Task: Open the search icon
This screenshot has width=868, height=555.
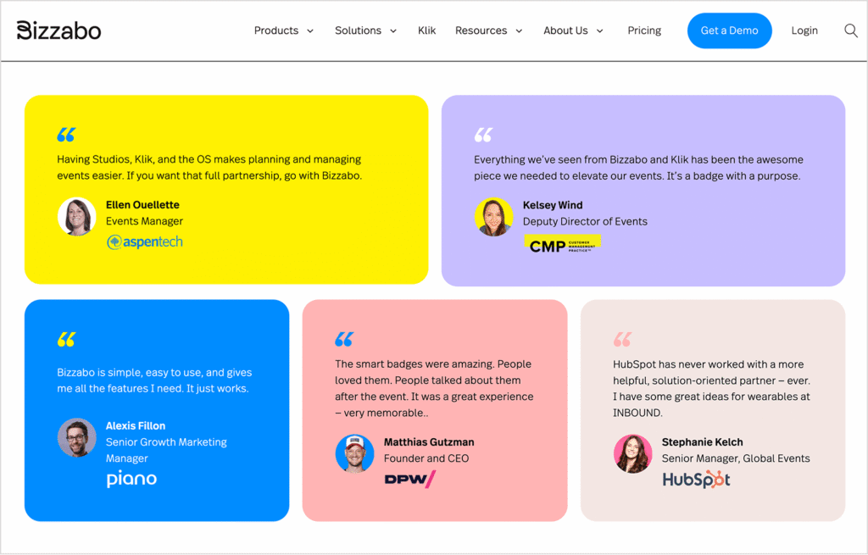Action: pos(850,30)
